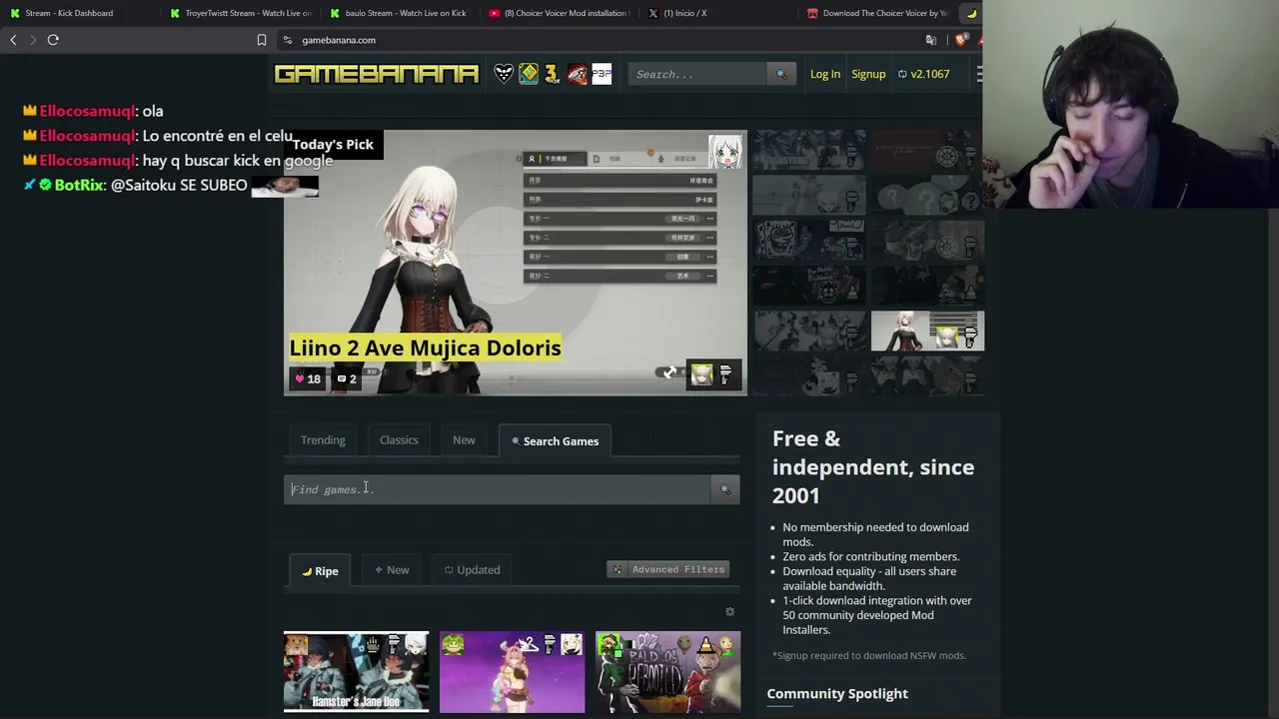Submit the header search with magnifier button
The width and height of the screenshot is (1279, 719).
(x=781, y=74)
